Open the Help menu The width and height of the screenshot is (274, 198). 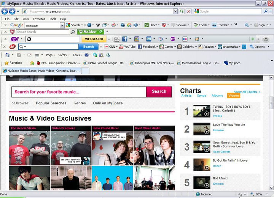(63, 19)
